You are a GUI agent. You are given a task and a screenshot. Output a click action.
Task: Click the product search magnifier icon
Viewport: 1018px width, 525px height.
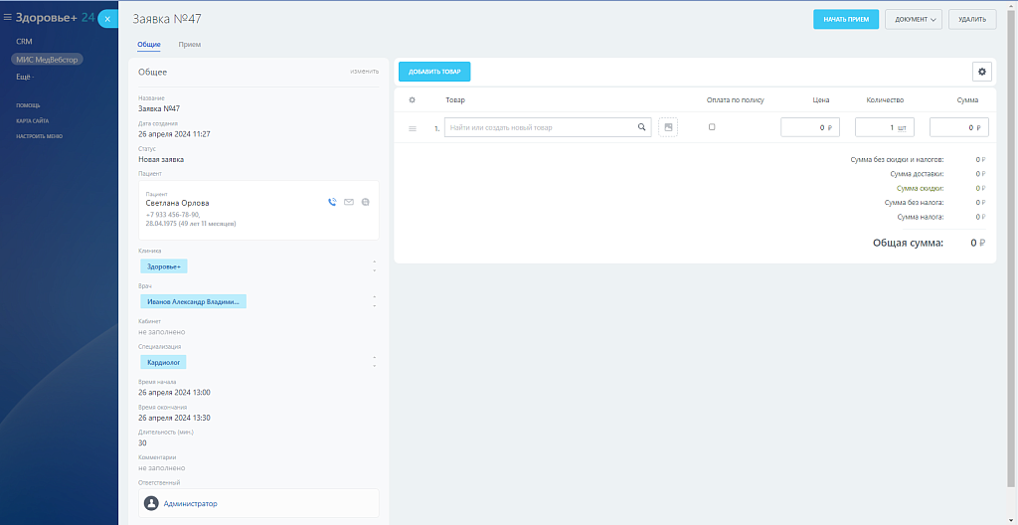[642, 127]
